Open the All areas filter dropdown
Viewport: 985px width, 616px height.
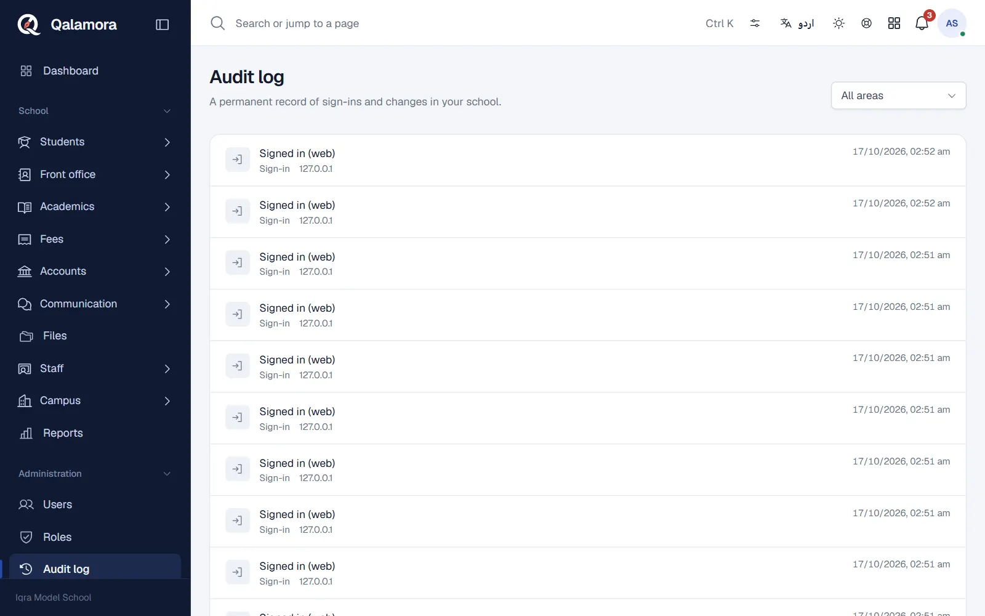pyautogui.click(x=898, y=95)
